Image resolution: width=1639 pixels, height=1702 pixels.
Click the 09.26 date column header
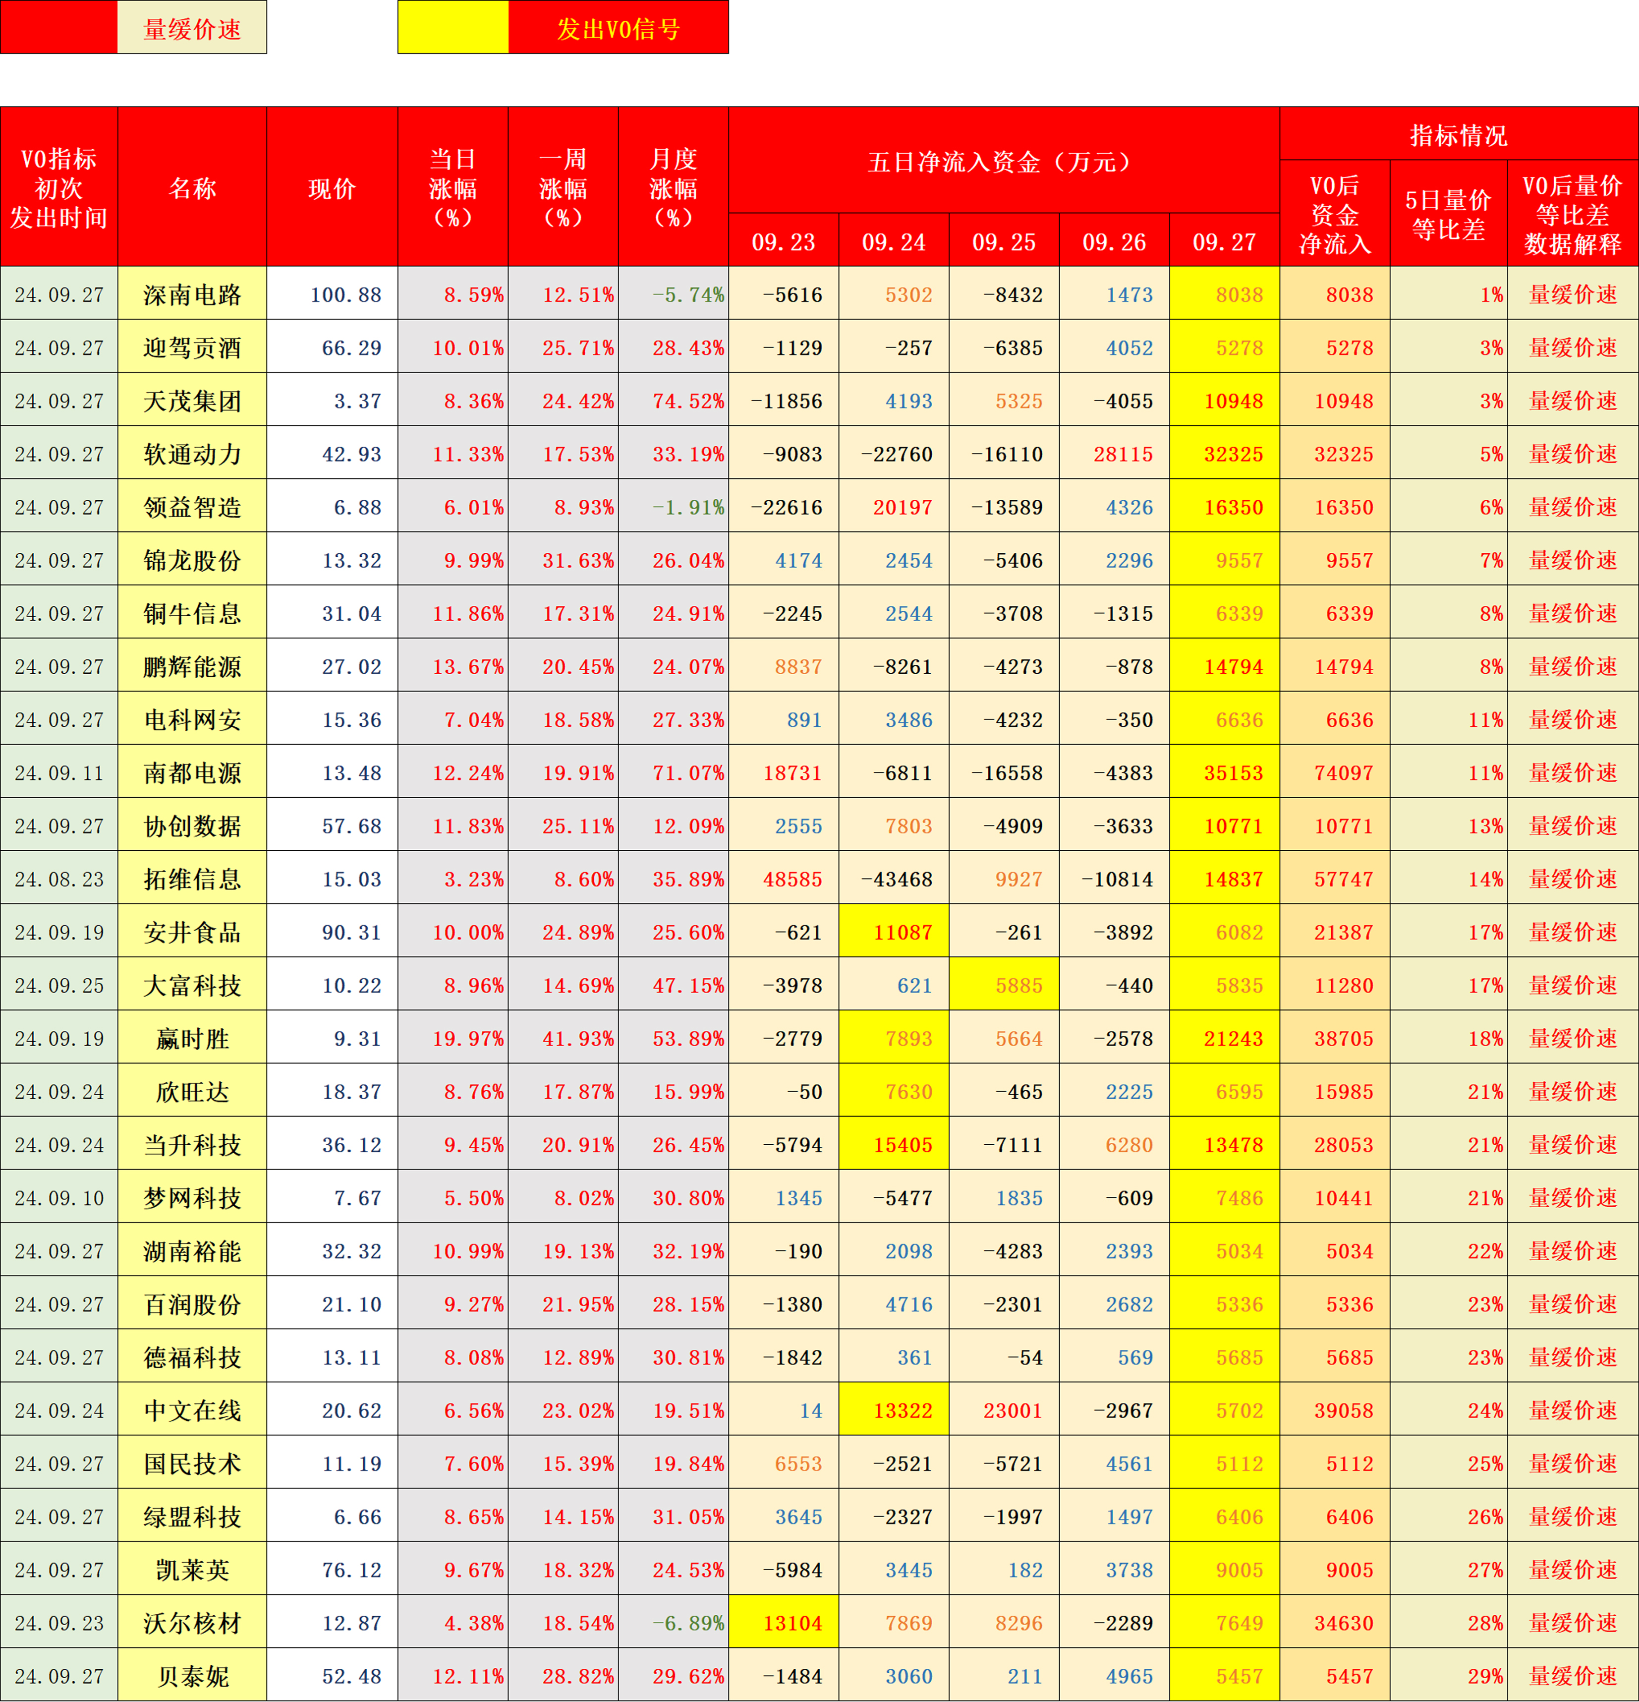click(x=1115, y=240)
